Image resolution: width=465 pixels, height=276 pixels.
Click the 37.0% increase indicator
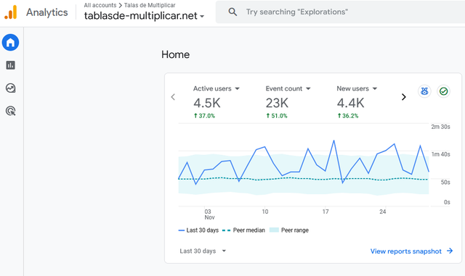[x=204, y=116]
